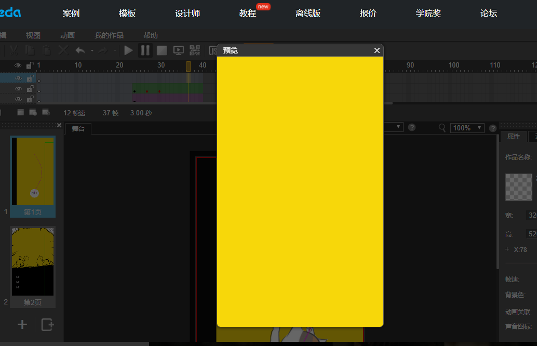
Task: Open the 学院奖 navigation link
Action: pyautogui.click(x=428, y=14)
